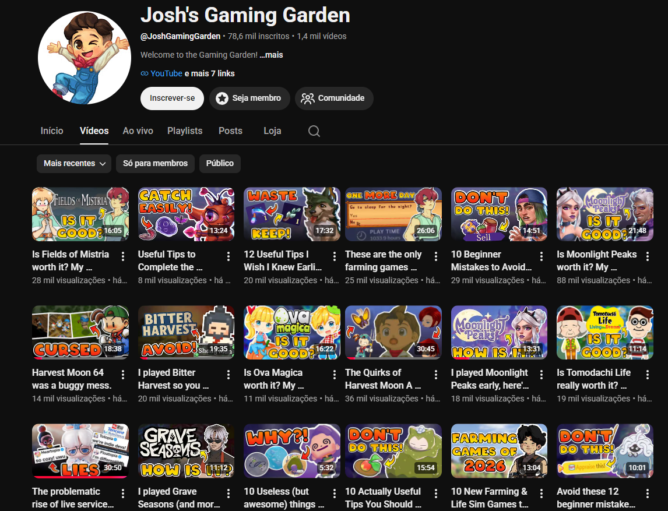
Task: Play the Ova Magica thumbnail
Action: pos(292,333)
